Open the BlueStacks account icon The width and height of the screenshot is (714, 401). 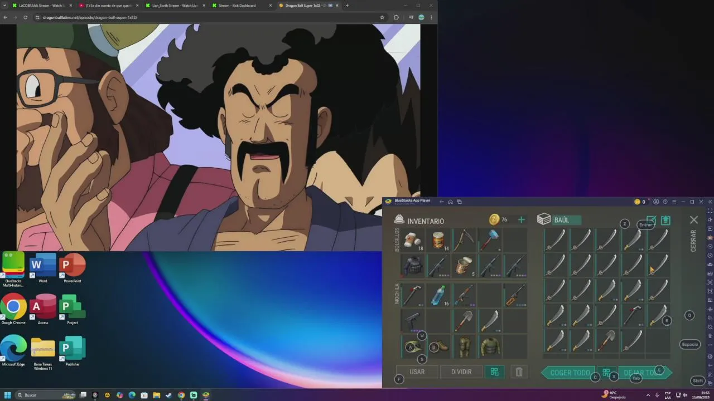[x=656, y=202]
